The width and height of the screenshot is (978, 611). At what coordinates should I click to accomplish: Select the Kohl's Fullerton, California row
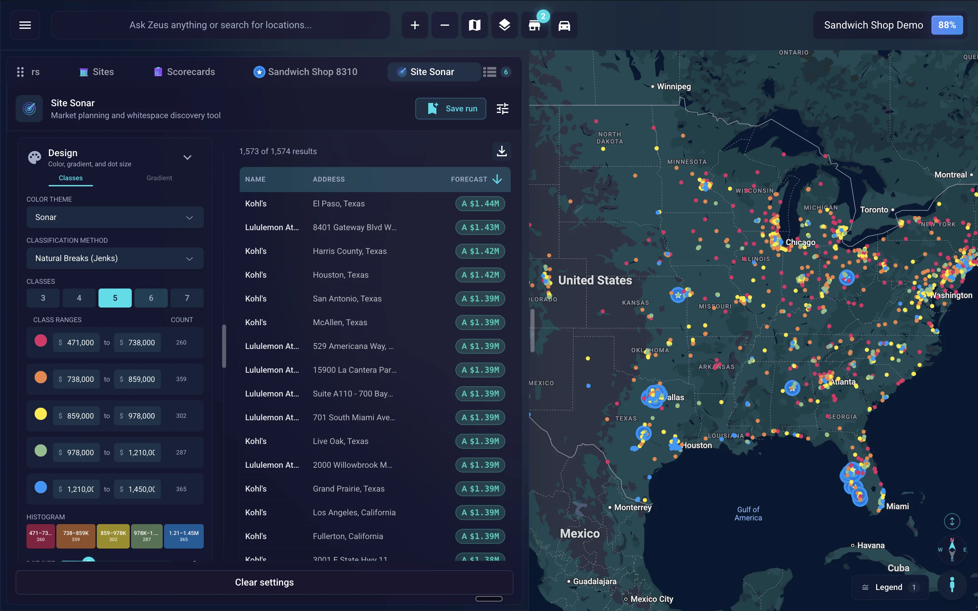pos(375,536)
